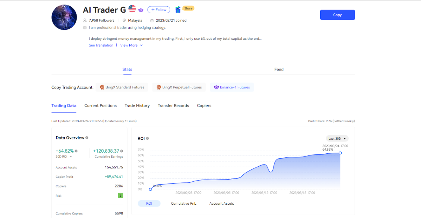
Task: Open the Trade History tab
Action: click(x=137, y=106)
